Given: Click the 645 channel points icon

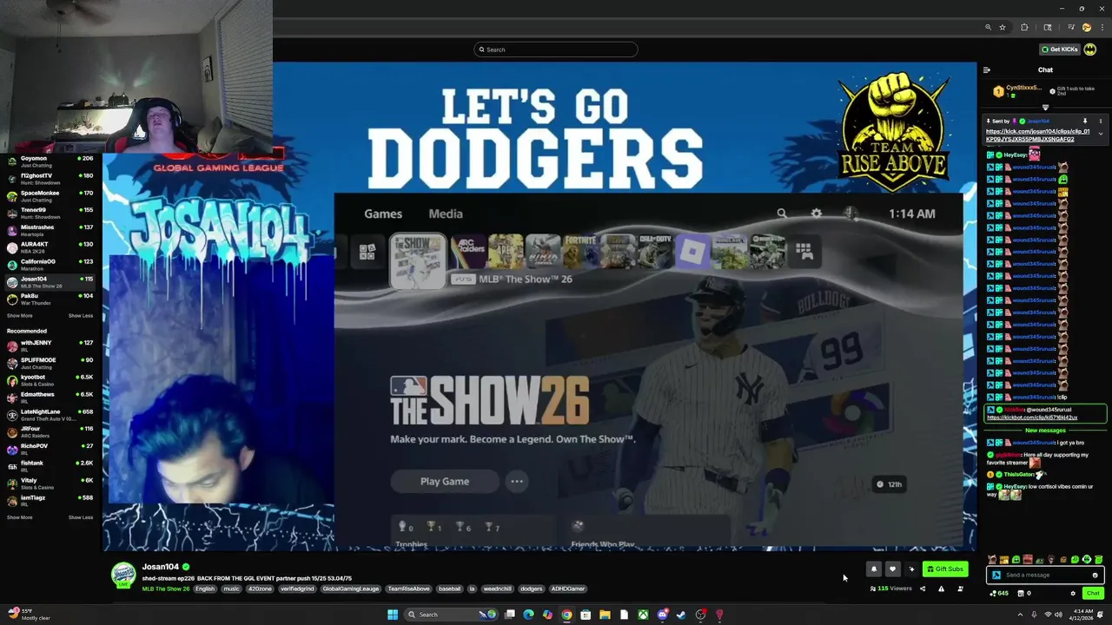Looking at the screenshot, I should [999, 594].
